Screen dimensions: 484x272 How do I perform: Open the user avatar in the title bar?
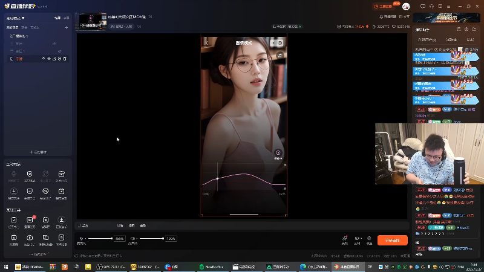406,6
